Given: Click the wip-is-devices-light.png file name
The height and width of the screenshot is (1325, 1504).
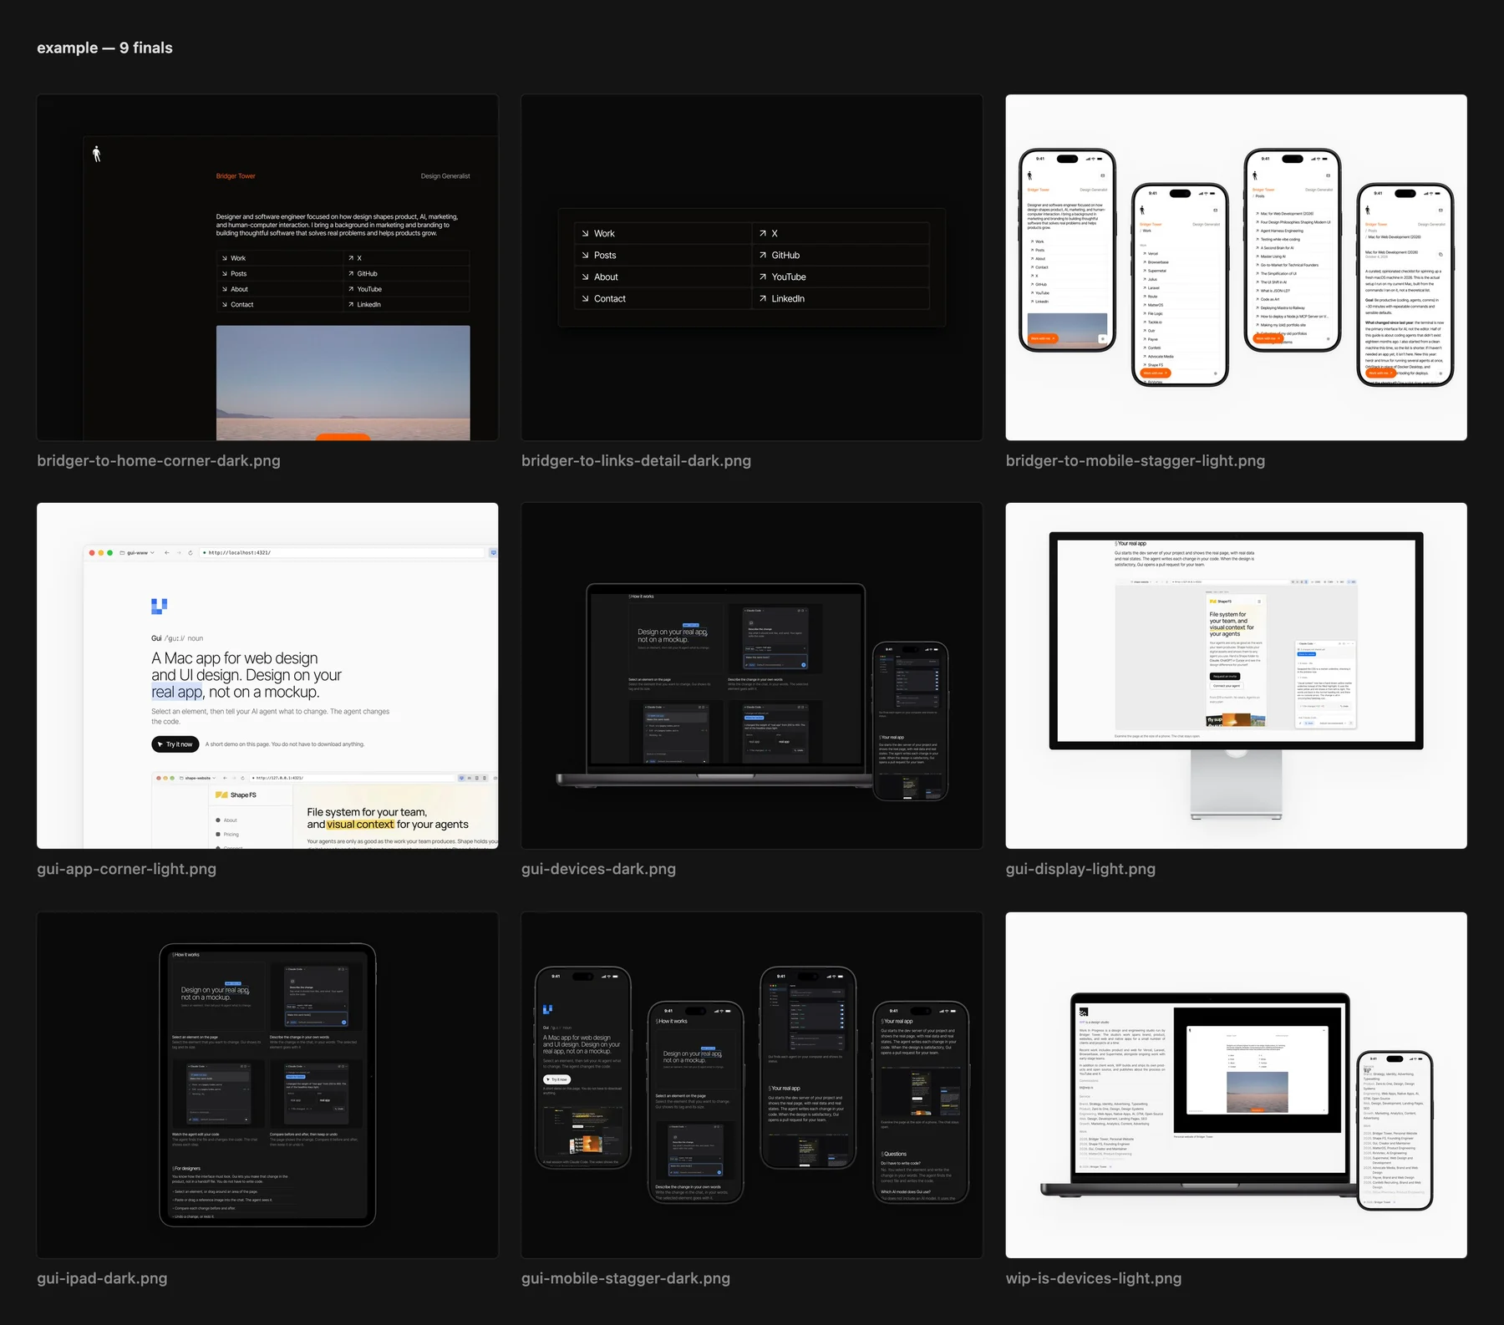Looking at the screenshot, I should point(1094,1278).
